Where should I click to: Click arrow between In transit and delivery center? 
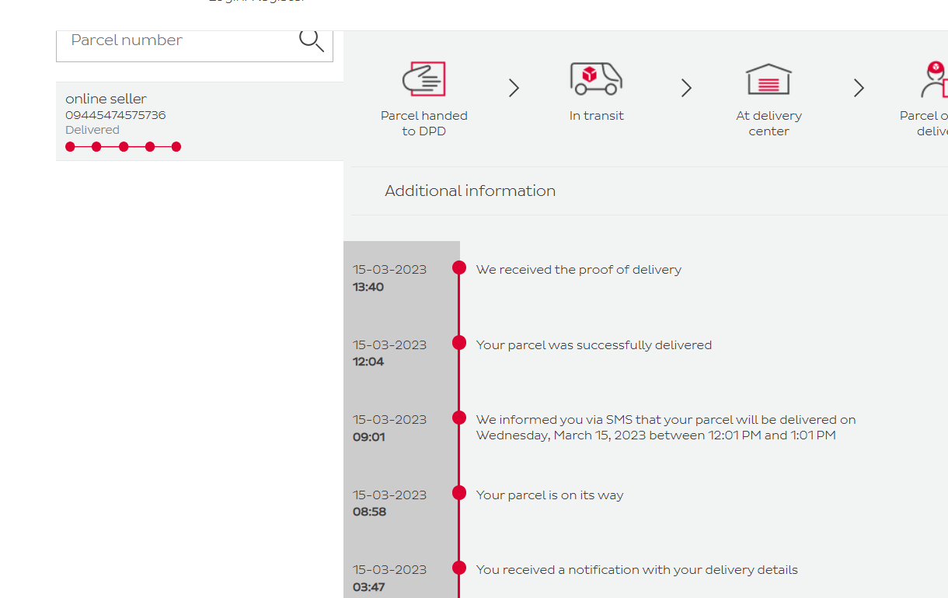coord(686,88)
